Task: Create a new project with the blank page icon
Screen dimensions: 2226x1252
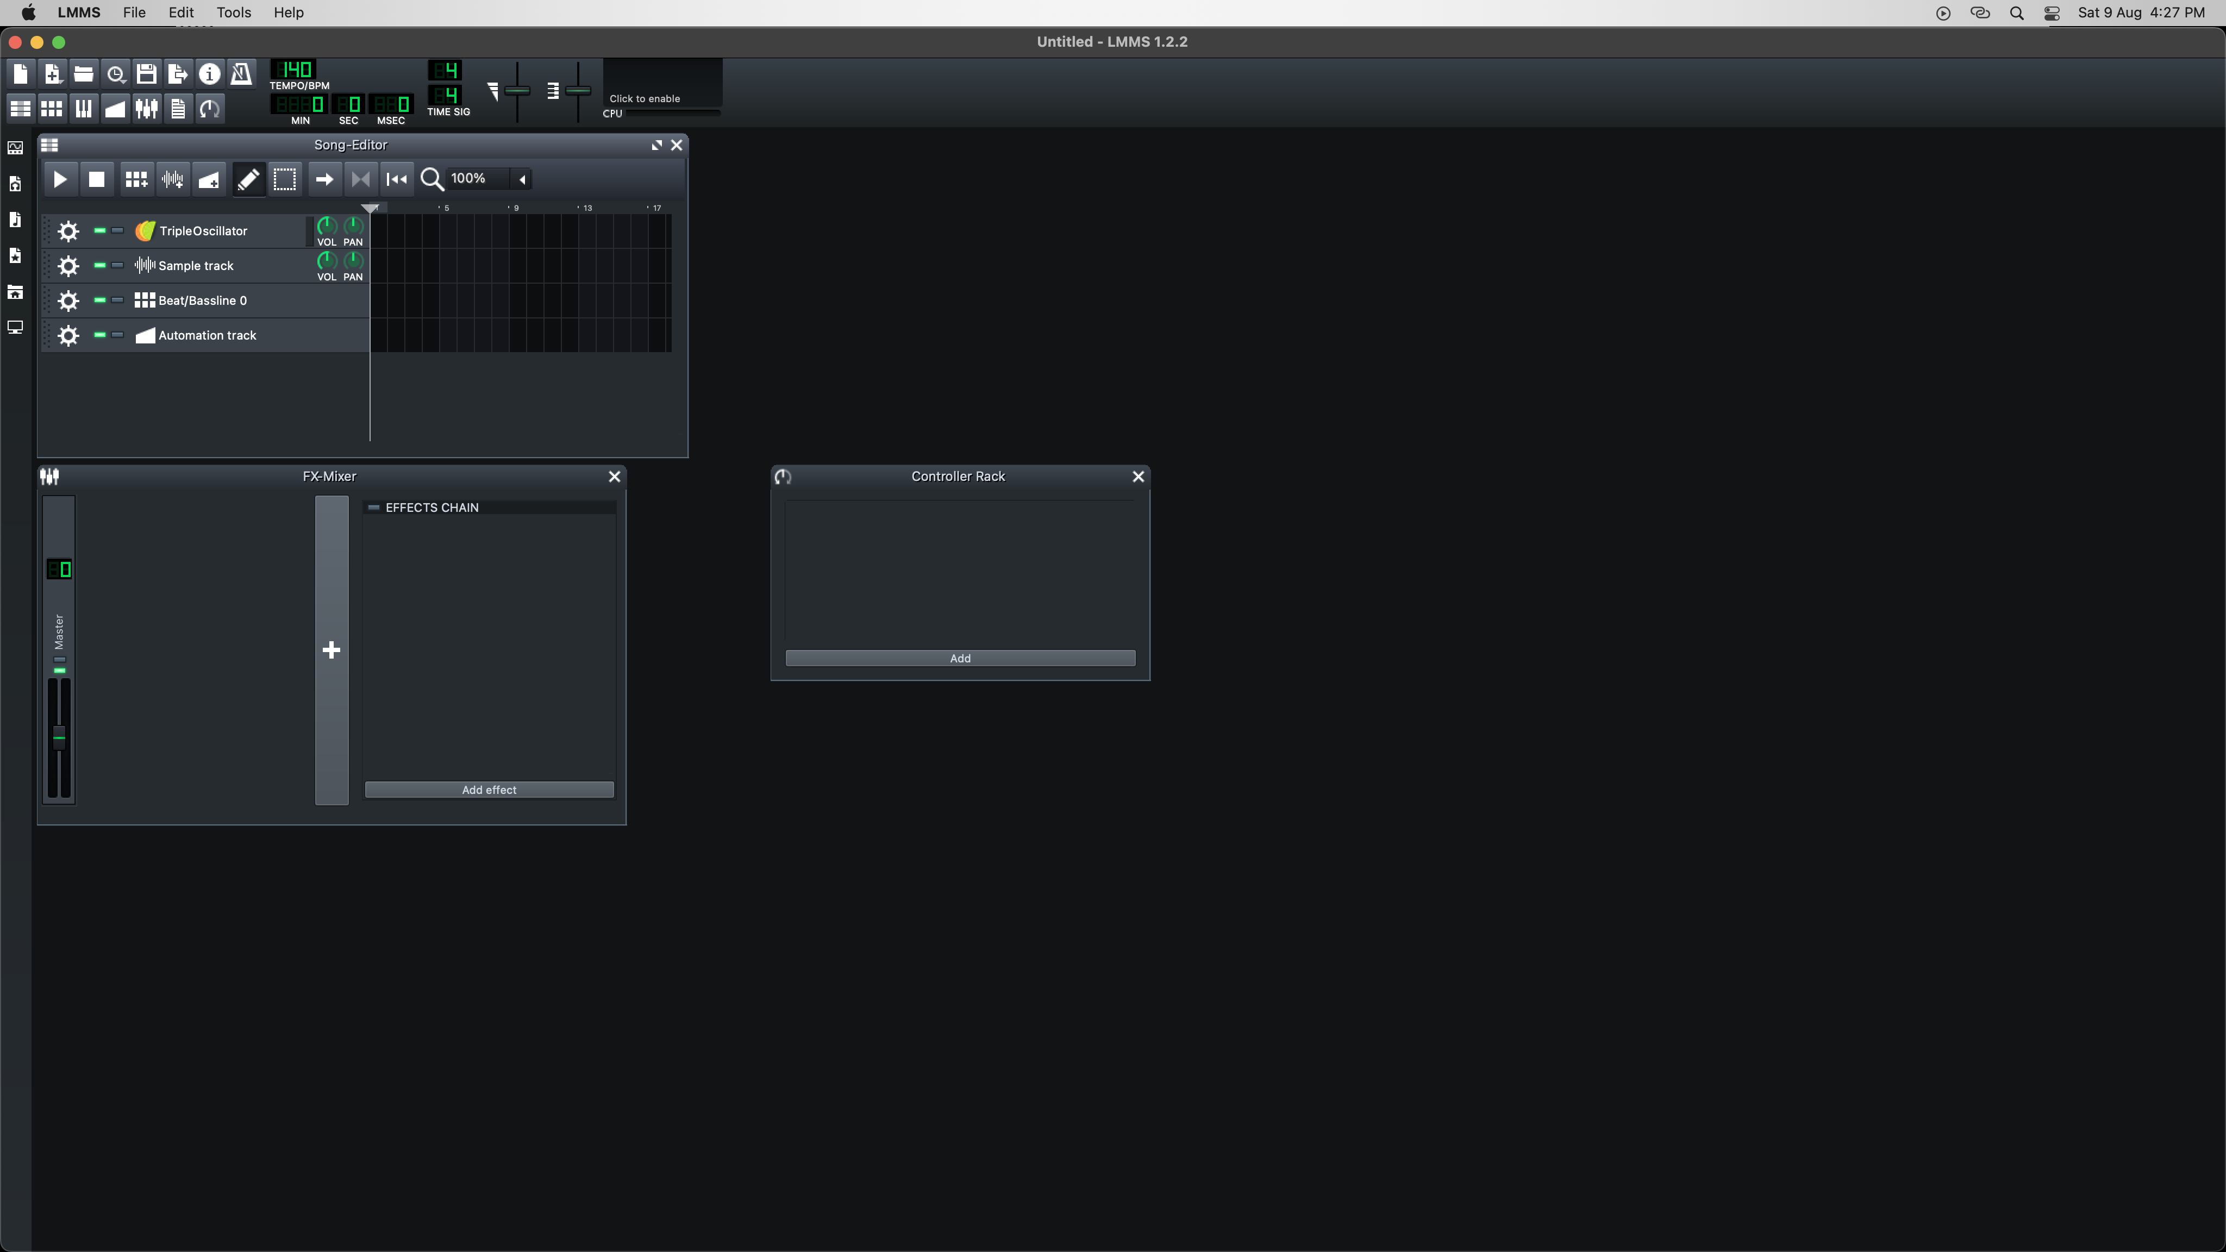Action: pyautogui.click(x=21, y=73)
